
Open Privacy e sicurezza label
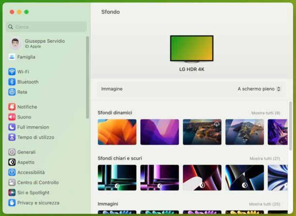[x=38, y=203]
